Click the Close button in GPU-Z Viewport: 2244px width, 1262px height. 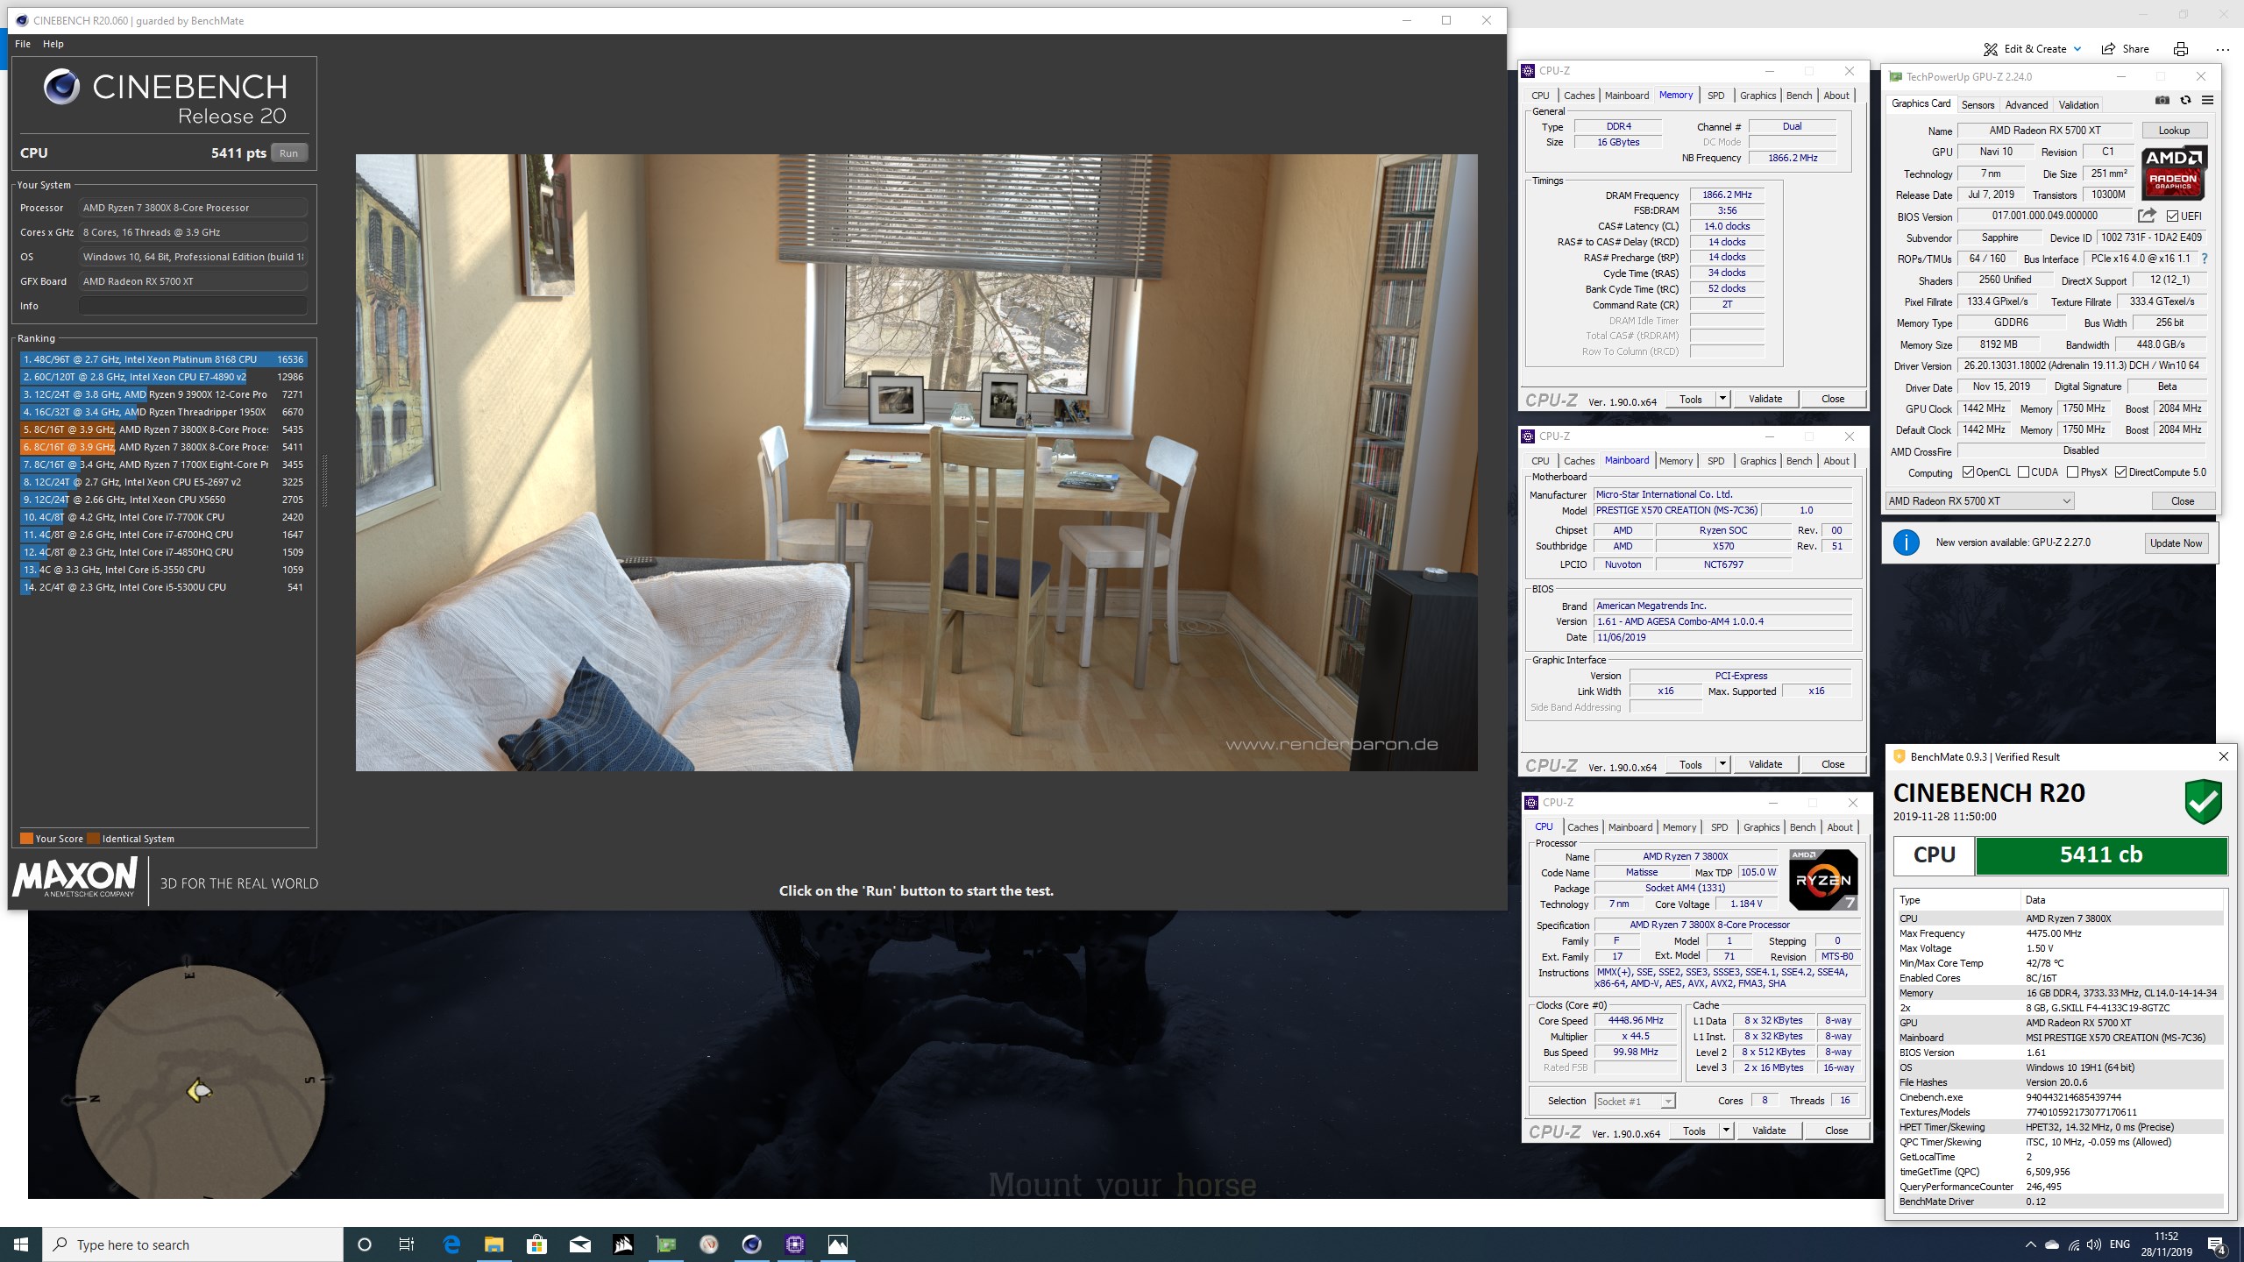tap(2183, 501)
